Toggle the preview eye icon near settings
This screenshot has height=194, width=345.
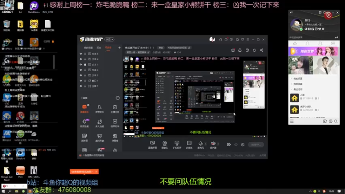click(x=236, y=144)
